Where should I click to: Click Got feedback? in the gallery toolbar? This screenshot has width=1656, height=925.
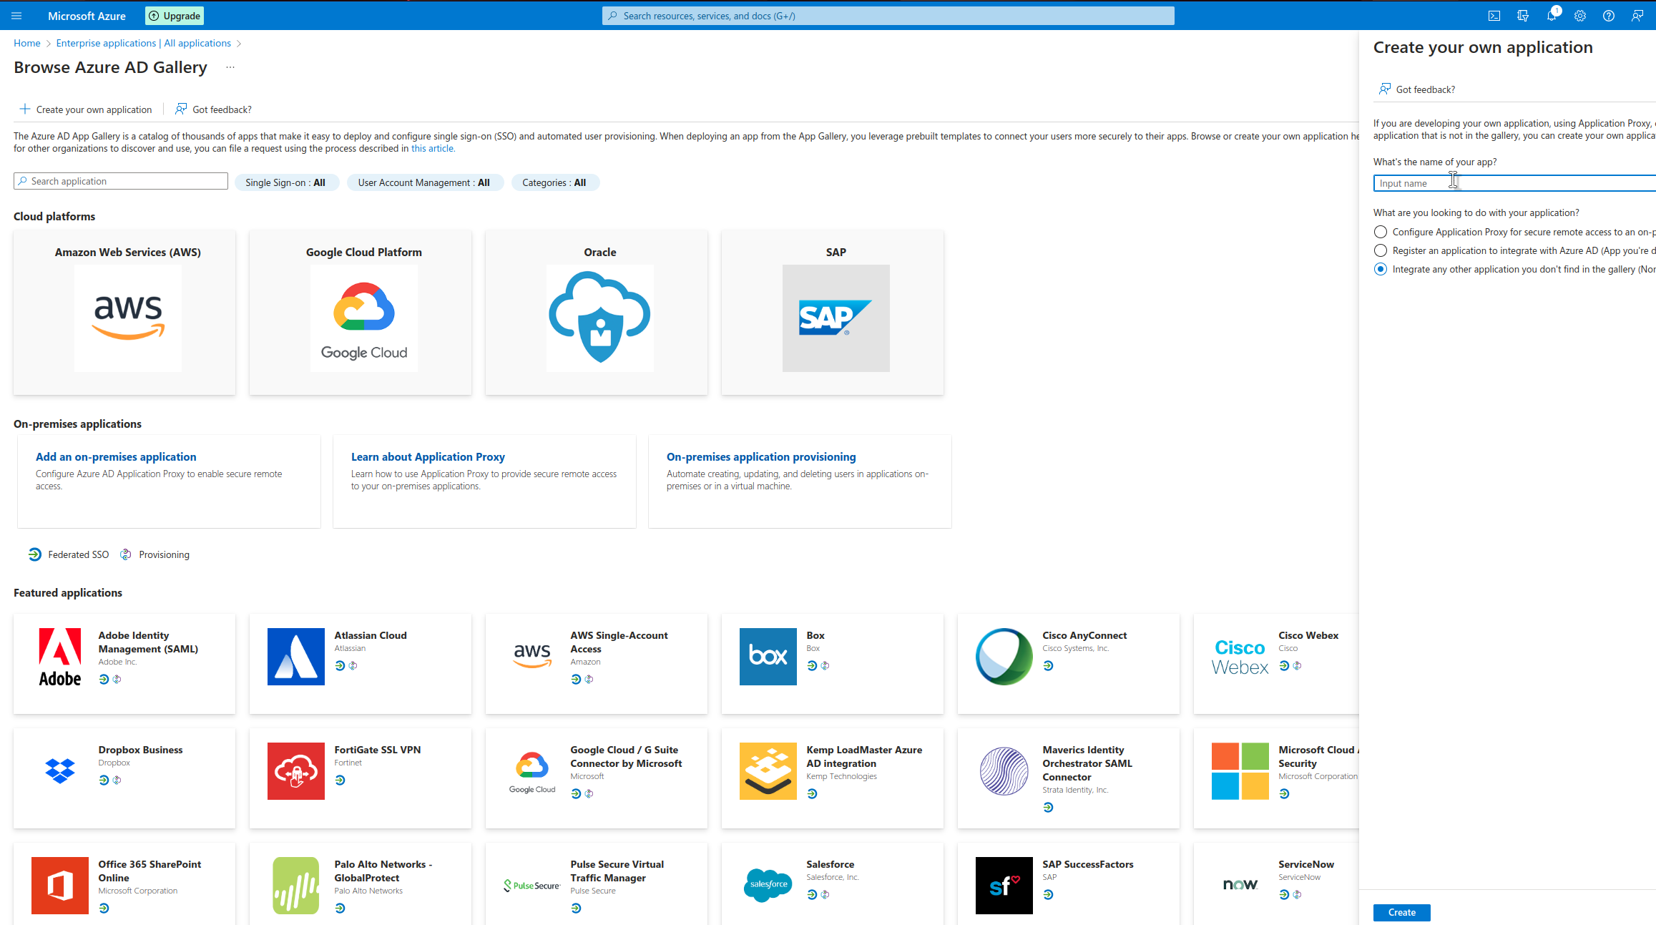(x=214, y=109)
